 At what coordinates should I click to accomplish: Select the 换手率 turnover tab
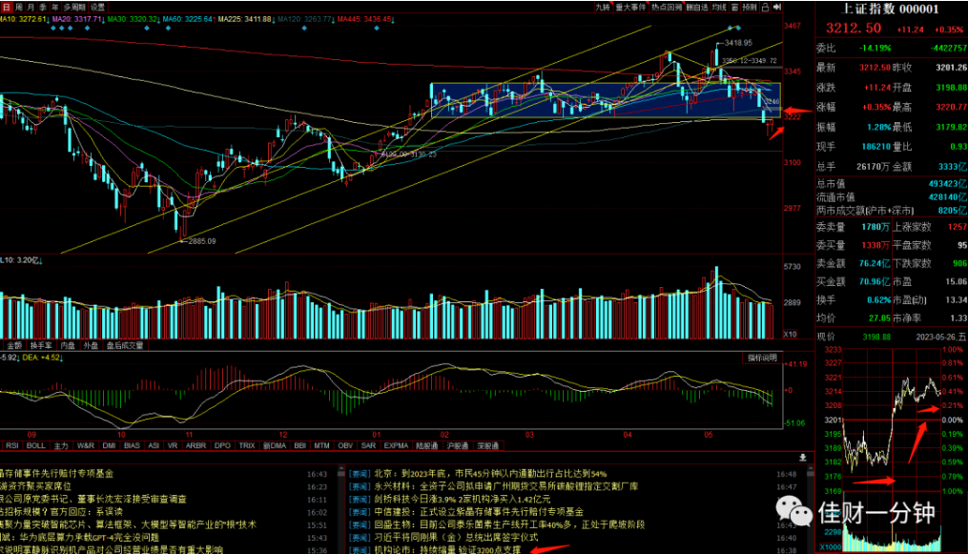pos(41,345)
